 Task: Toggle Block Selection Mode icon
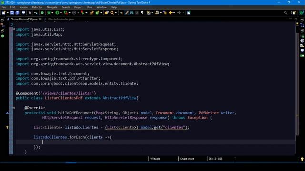point(137,13)
